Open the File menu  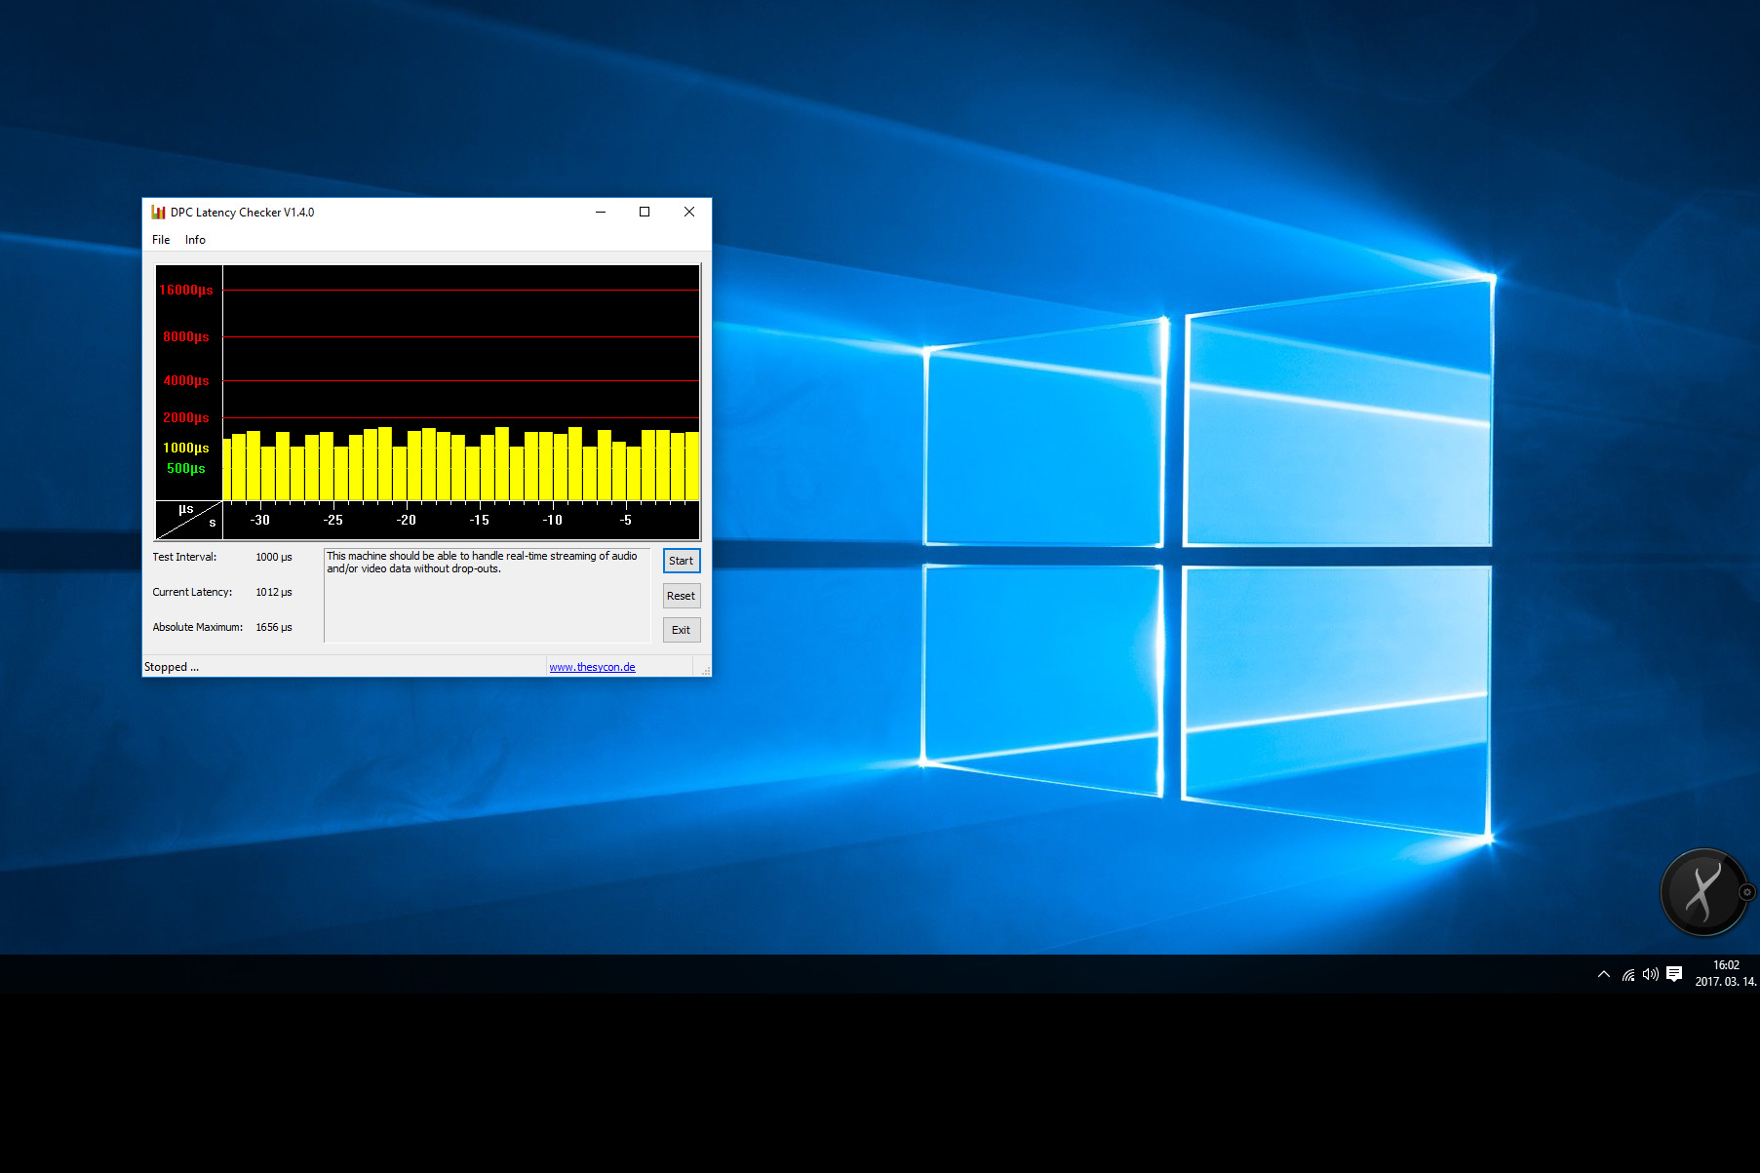click(x=161, y=240)
